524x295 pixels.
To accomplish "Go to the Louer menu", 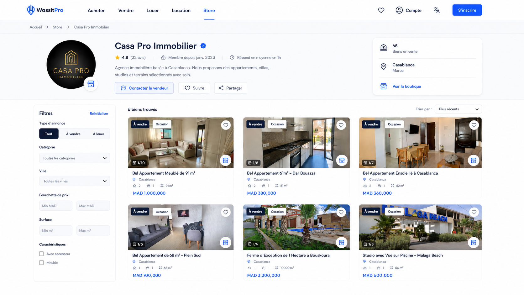I will 153,10.
